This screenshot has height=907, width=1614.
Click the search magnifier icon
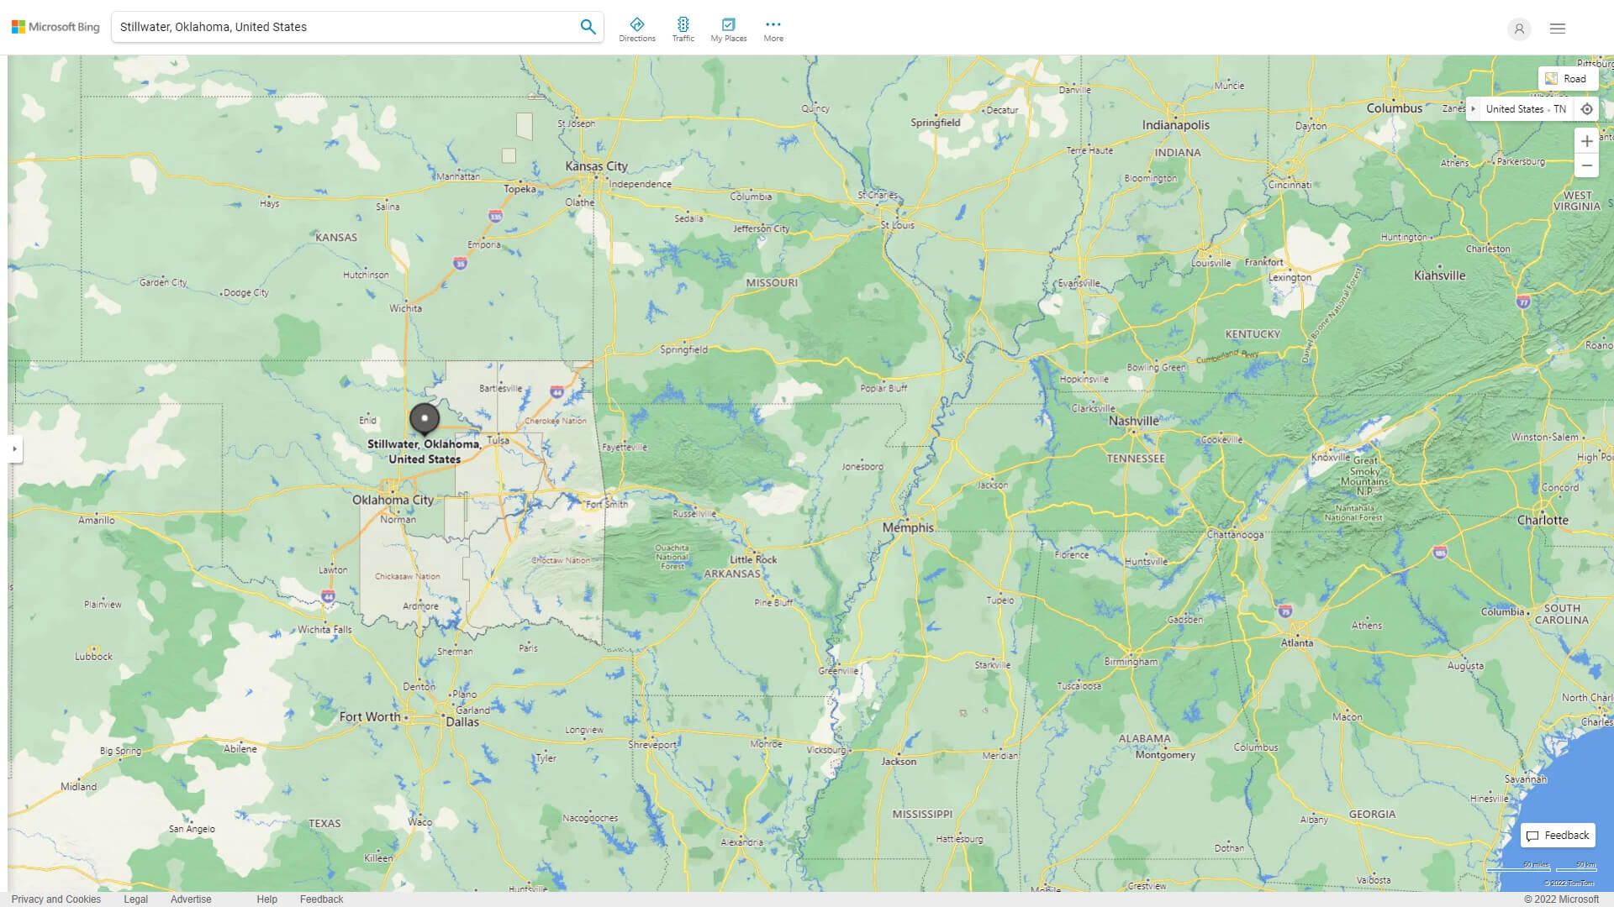pyautogui.click(x=588, y=26)
